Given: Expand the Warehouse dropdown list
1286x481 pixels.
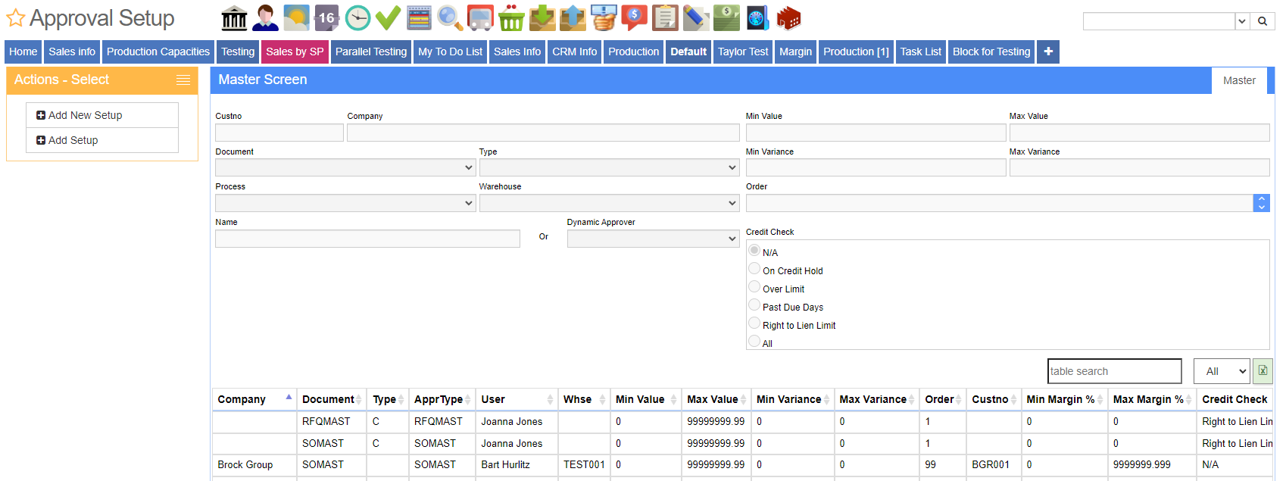Looking at the screenshot, I should tap(609, 203).
